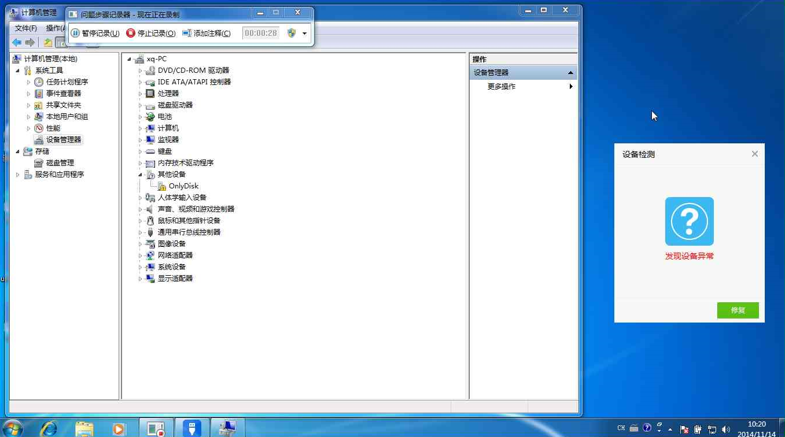Select the OnlyDisk device with warning icon

tap(184, 186)
